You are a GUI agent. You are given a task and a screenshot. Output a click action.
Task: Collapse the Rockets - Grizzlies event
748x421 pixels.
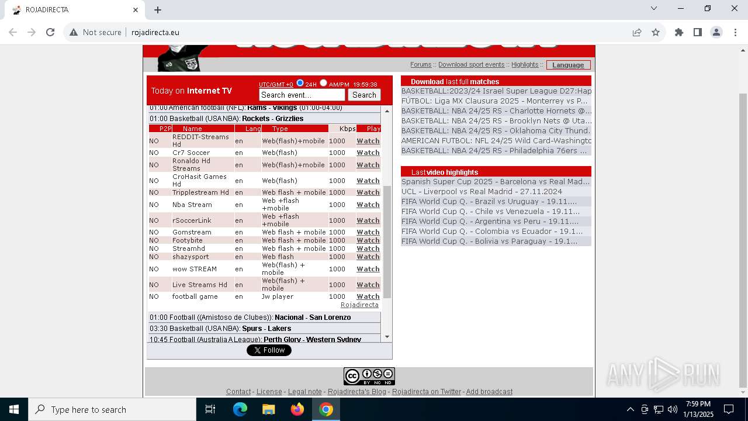pyautogui.click(x=264, y=118)
